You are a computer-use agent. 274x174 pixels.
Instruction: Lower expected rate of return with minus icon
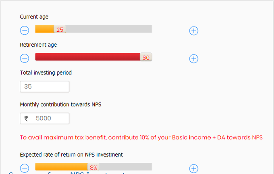[x=25, y=168]
